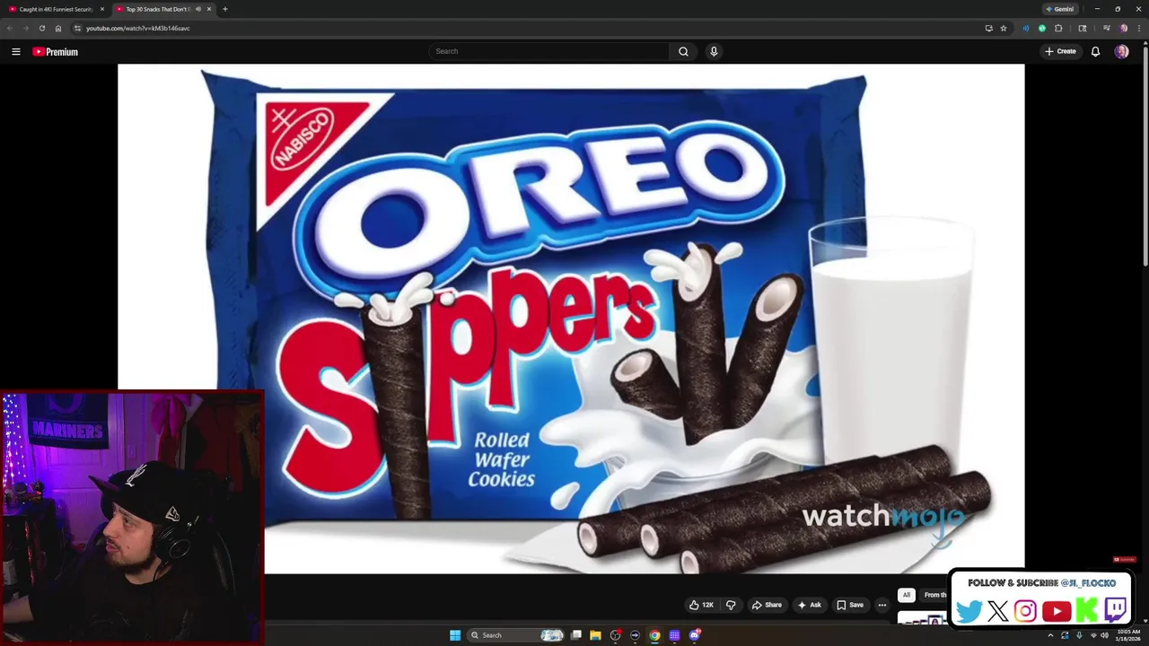Like the video with 12K likes
The width and height of the screenshot is (1149, 646).
[701, 605]
